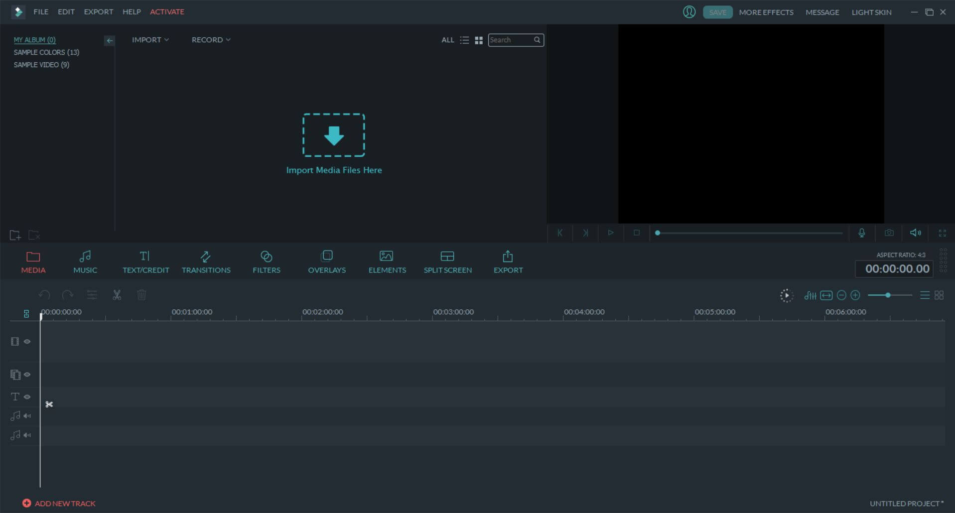Zoom out the timeline
This screenshot has width=955, height=513.
coord(841,295)
